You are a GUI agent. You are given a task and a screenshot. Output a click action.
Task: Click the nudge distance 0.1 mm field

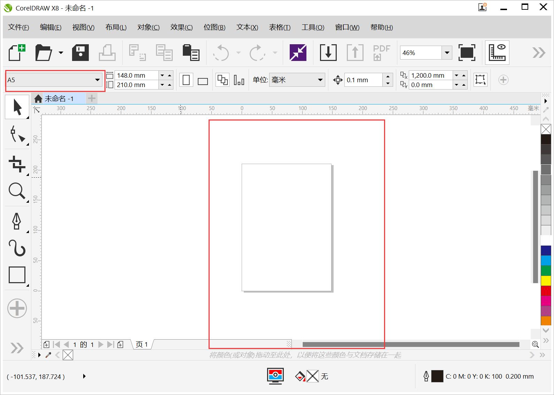364,80
